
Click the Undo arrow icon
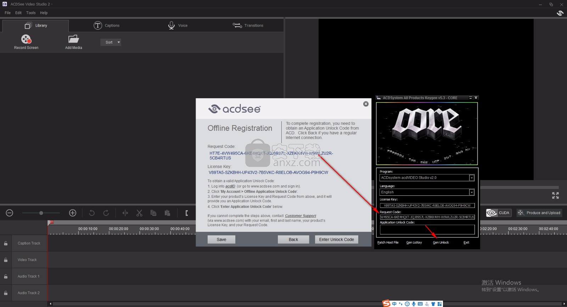coord(92,213)
